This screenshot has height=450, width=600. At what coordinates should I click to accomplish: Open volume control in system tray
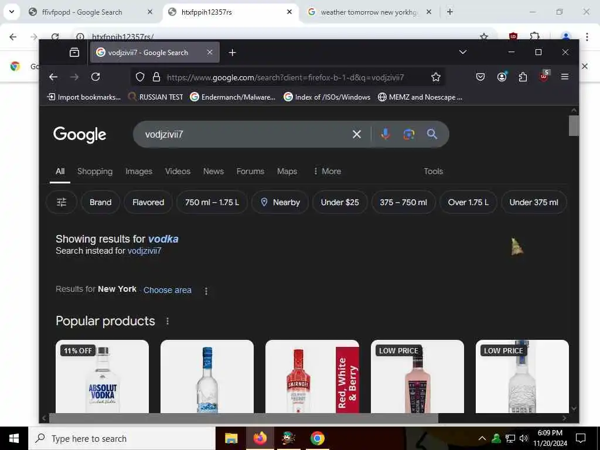point(524,438)
